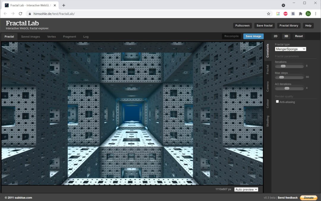This screenshot has width=321, height=201.
Task: Switch to 2D rendering mode
Action: pyautogui.click(x=276, y=36)
